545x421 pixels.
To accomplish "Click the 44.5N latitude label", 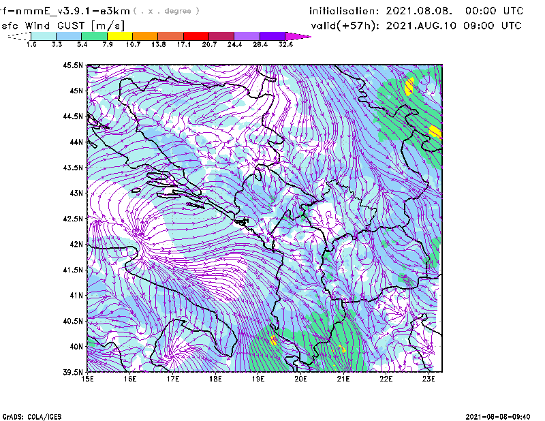I will pos(73,116).
